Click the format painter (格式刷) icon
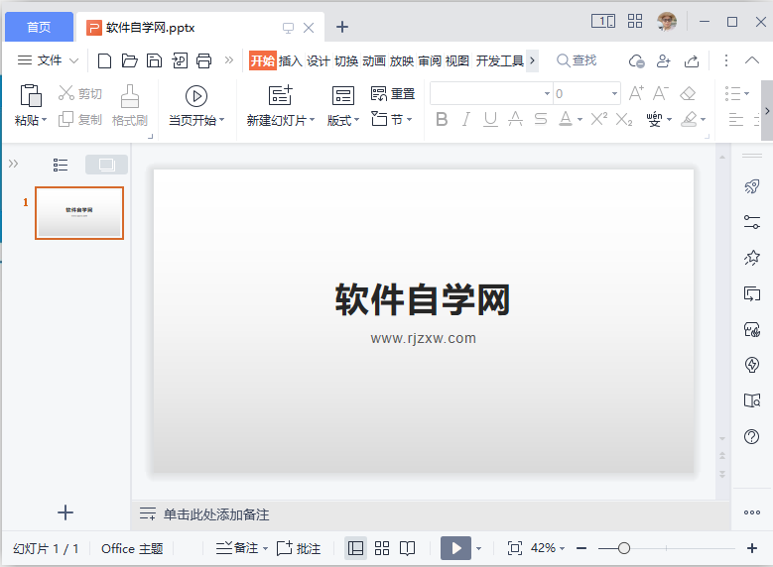 point(130,96)
